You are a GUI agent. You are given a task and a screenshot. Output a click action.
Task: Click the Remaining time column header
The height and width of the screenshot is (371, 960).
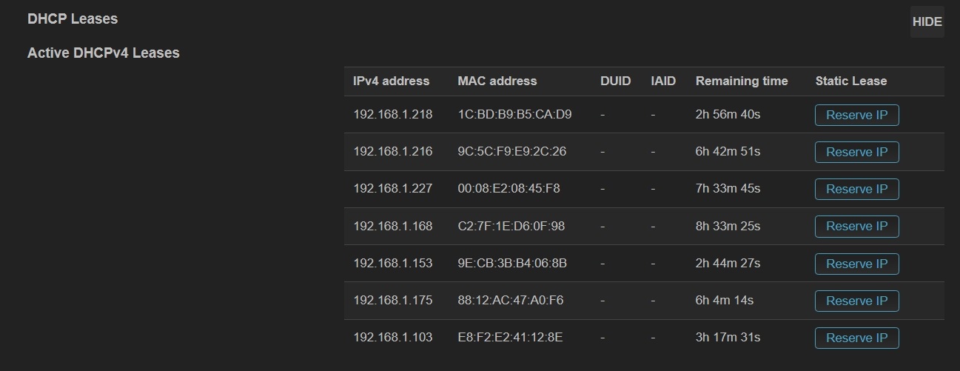click(742, 81)
